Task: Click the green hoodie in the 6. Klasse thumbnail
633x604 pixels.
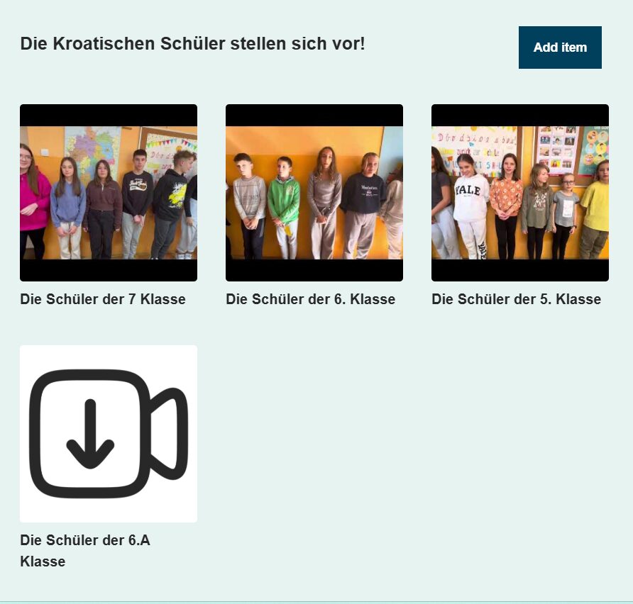Action: (x=284, y=200)
